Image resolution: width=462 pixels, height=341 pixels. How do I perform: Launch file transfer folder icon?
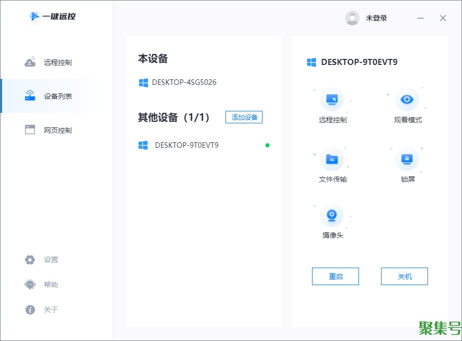tap(332, 159)
